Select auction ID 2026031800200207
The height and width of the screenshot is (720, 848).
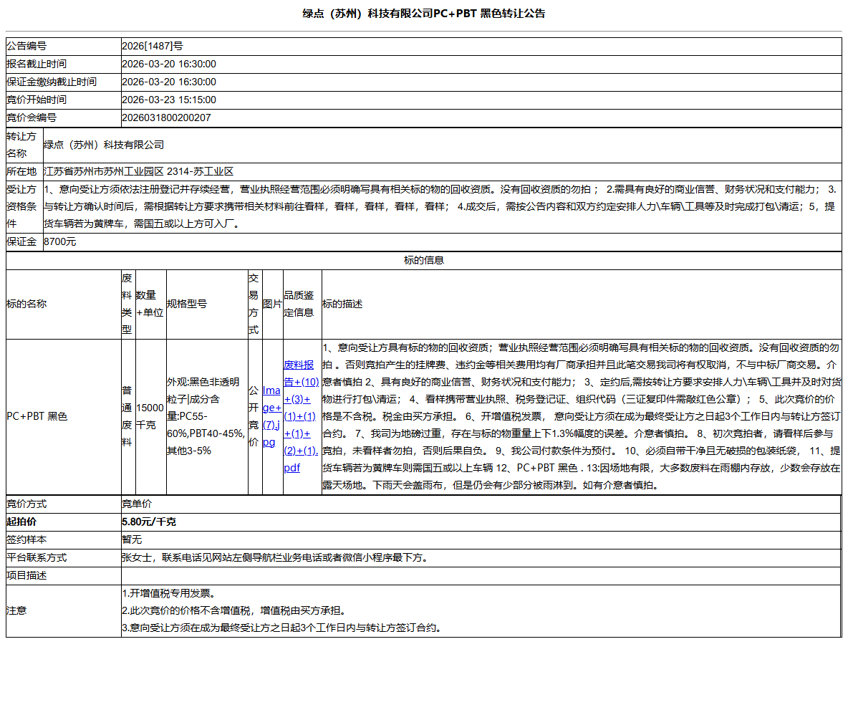coord(167,117)
